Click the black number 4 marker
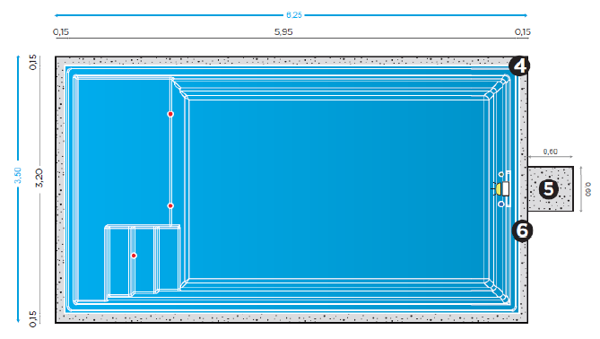The height and width of the screenshot is (339, 600). pyautogui.click(x=519, y=66)
